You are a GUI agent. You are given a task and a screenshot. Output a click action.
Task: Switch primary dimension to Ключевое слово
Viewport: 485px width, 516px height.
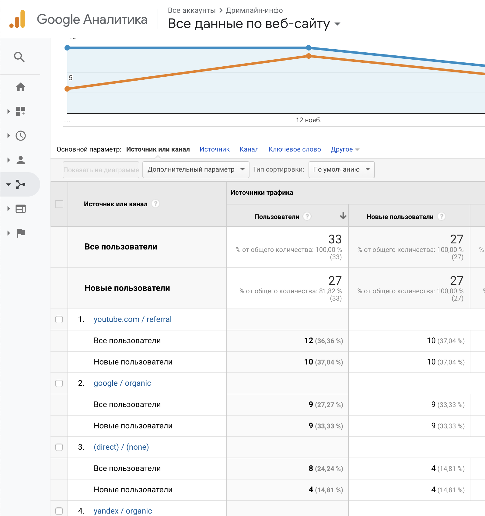point(295,149)
